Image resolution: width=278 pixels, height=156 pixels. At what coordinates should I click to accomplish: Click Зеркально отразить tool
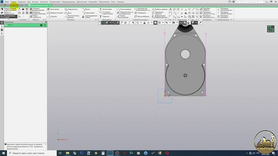157,13
